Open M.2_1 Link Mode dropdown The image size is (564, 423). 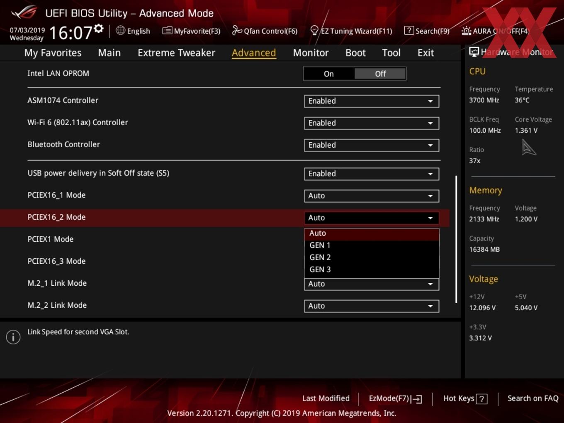coord(372,284)
